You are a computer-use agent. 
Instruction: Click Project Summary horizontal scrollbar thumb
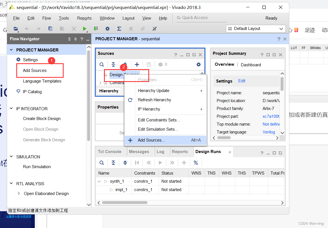coord(224,138)
